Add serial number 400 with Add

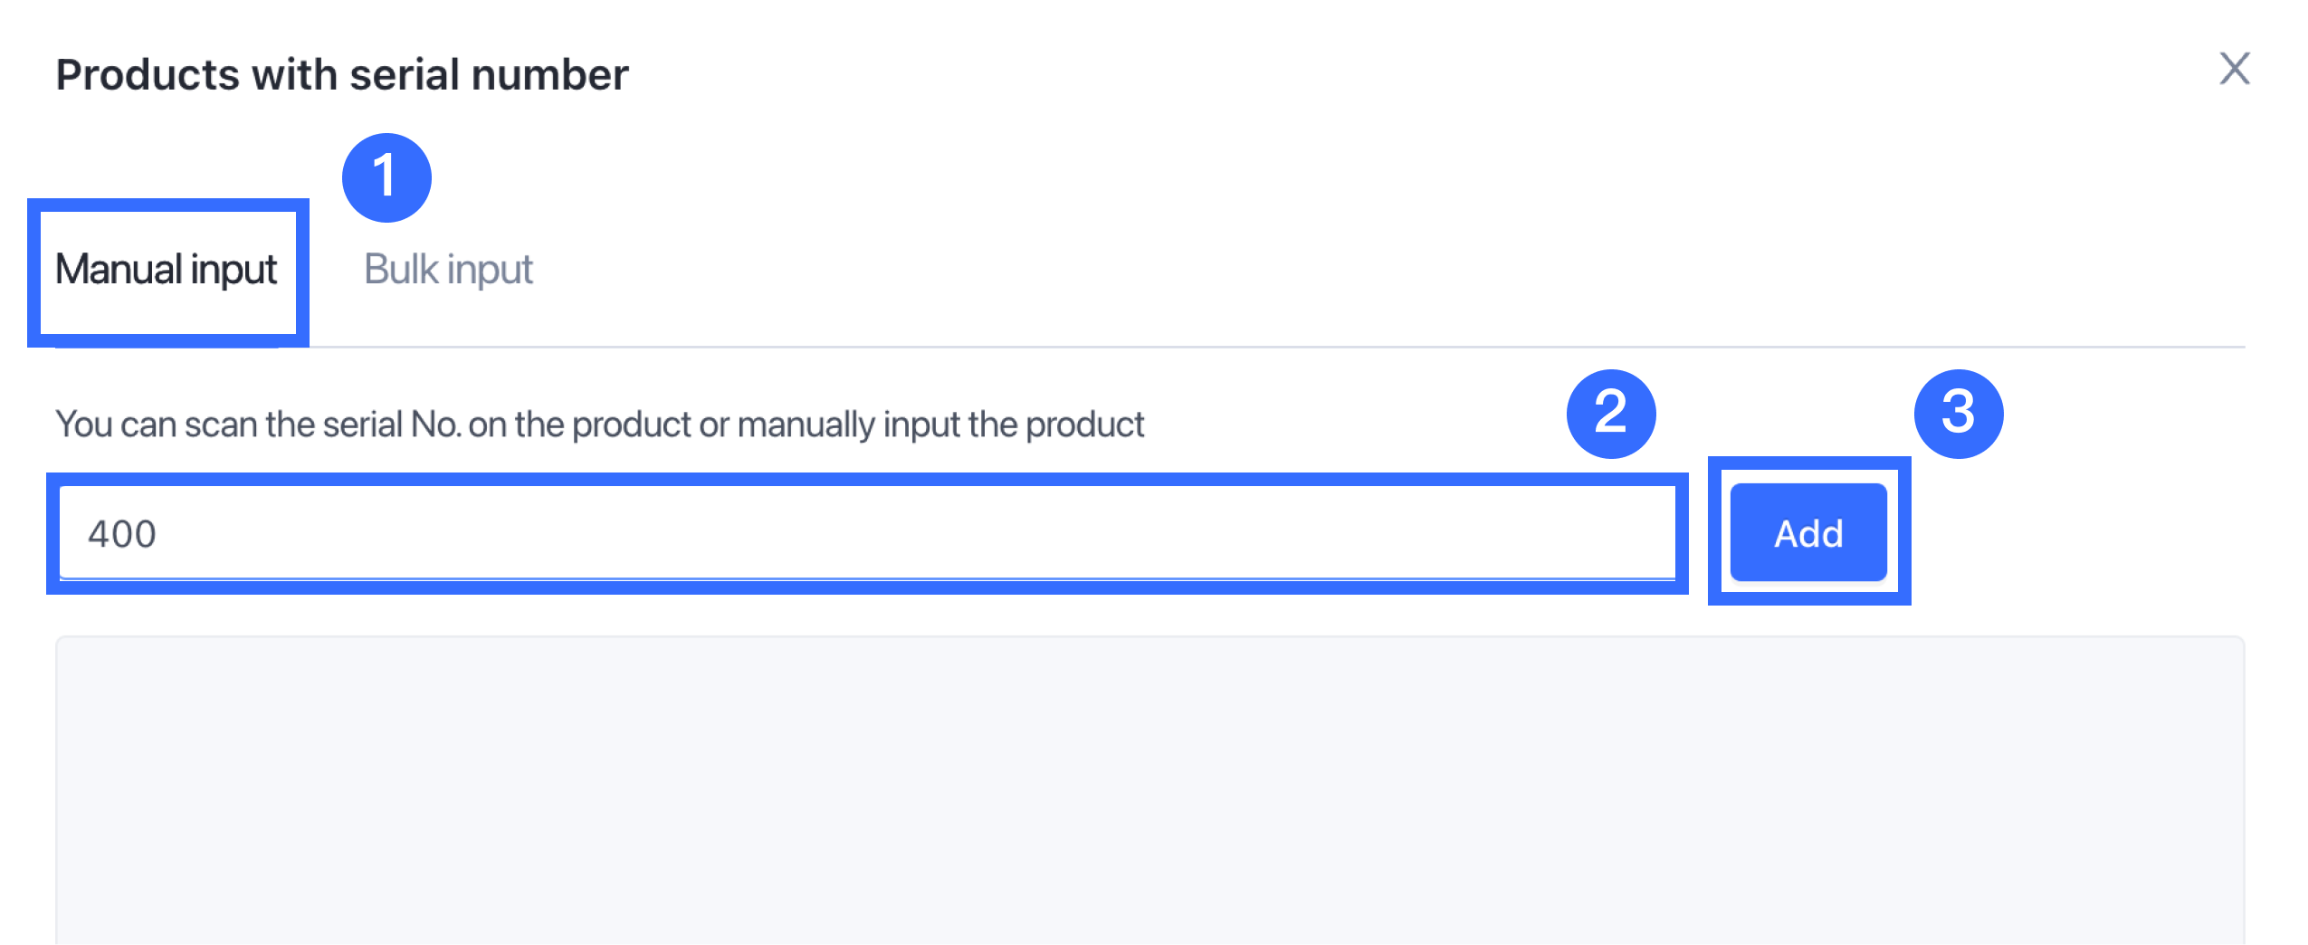point(1807,533)
